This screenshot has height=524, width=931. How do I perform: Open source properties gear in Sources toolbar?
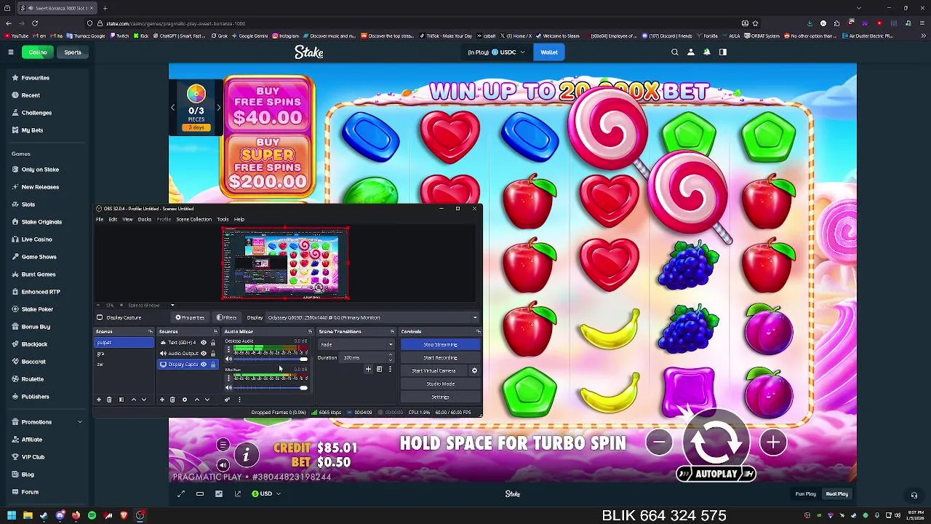(185, 400)
